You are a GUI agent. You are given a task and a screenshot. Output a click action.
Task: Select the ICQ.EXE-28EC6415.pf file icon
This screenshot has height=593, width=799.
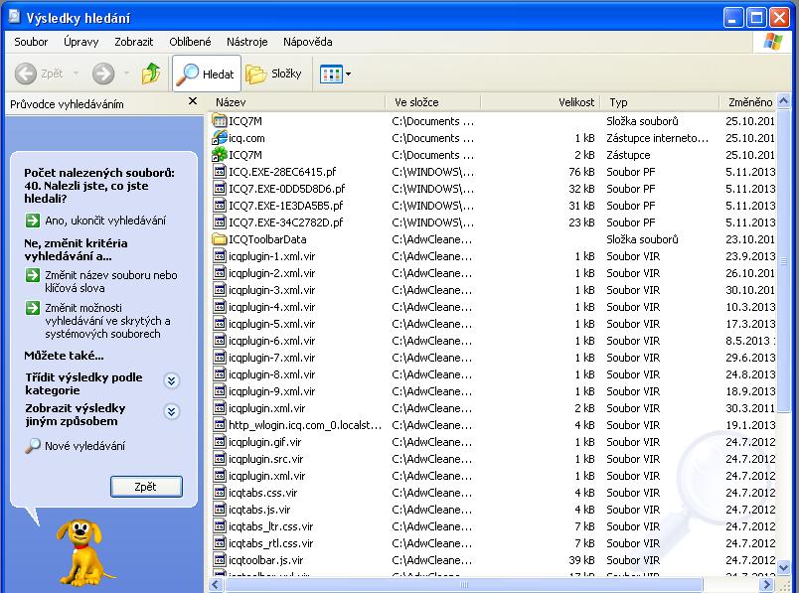[x=219, y=172]
